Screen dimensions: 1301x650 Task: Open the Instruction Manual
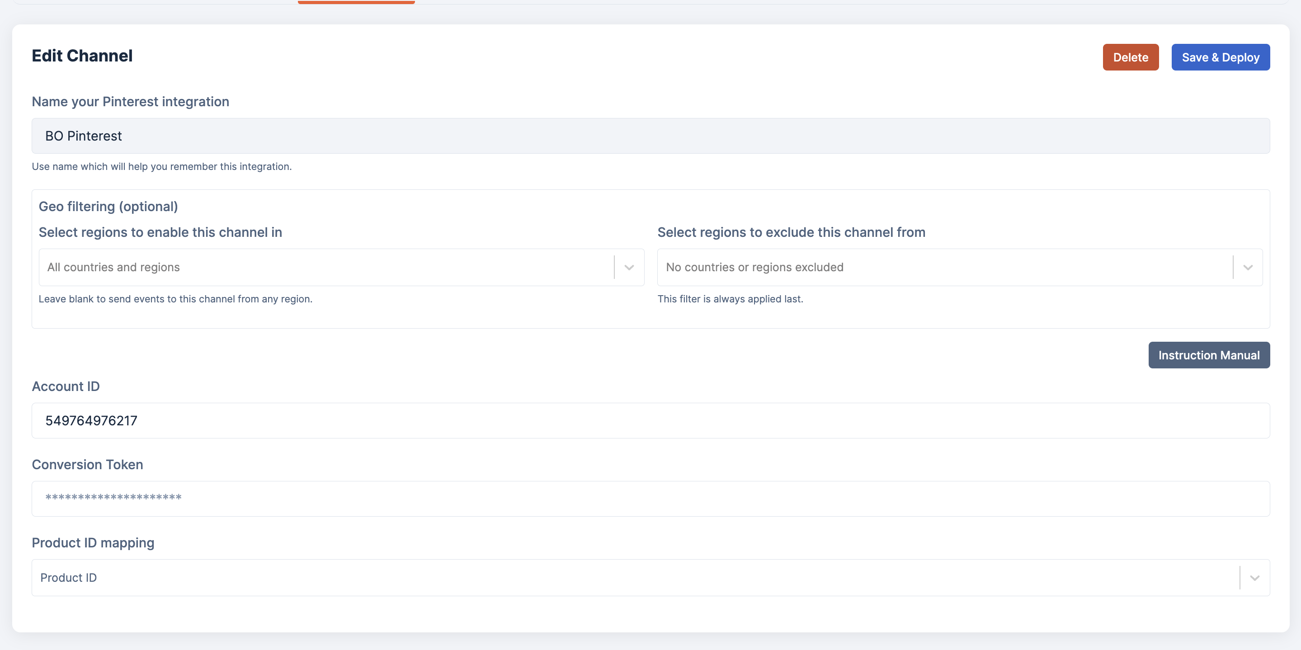click(1209, 355)
